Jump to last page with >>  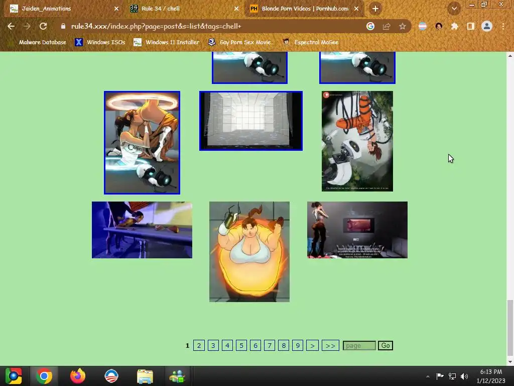point(330,346)
